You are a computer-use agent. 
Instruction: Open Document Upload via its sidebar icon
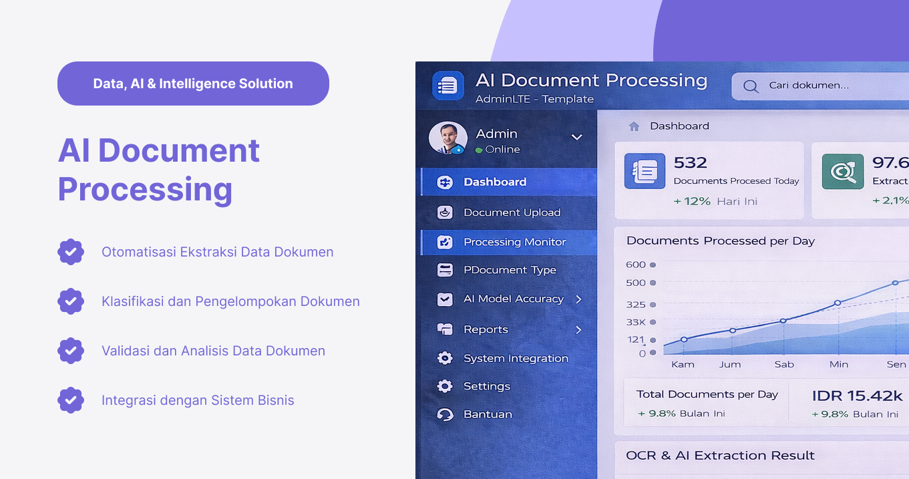(445, 212)
